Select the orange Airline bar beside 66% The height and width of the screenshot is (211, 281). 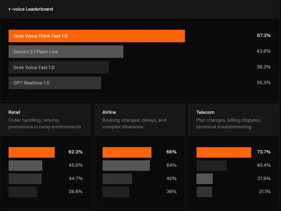(x=127, y=152)
